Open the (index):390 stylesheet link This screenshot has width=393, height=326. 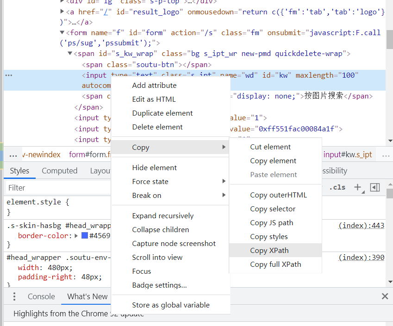362,257
